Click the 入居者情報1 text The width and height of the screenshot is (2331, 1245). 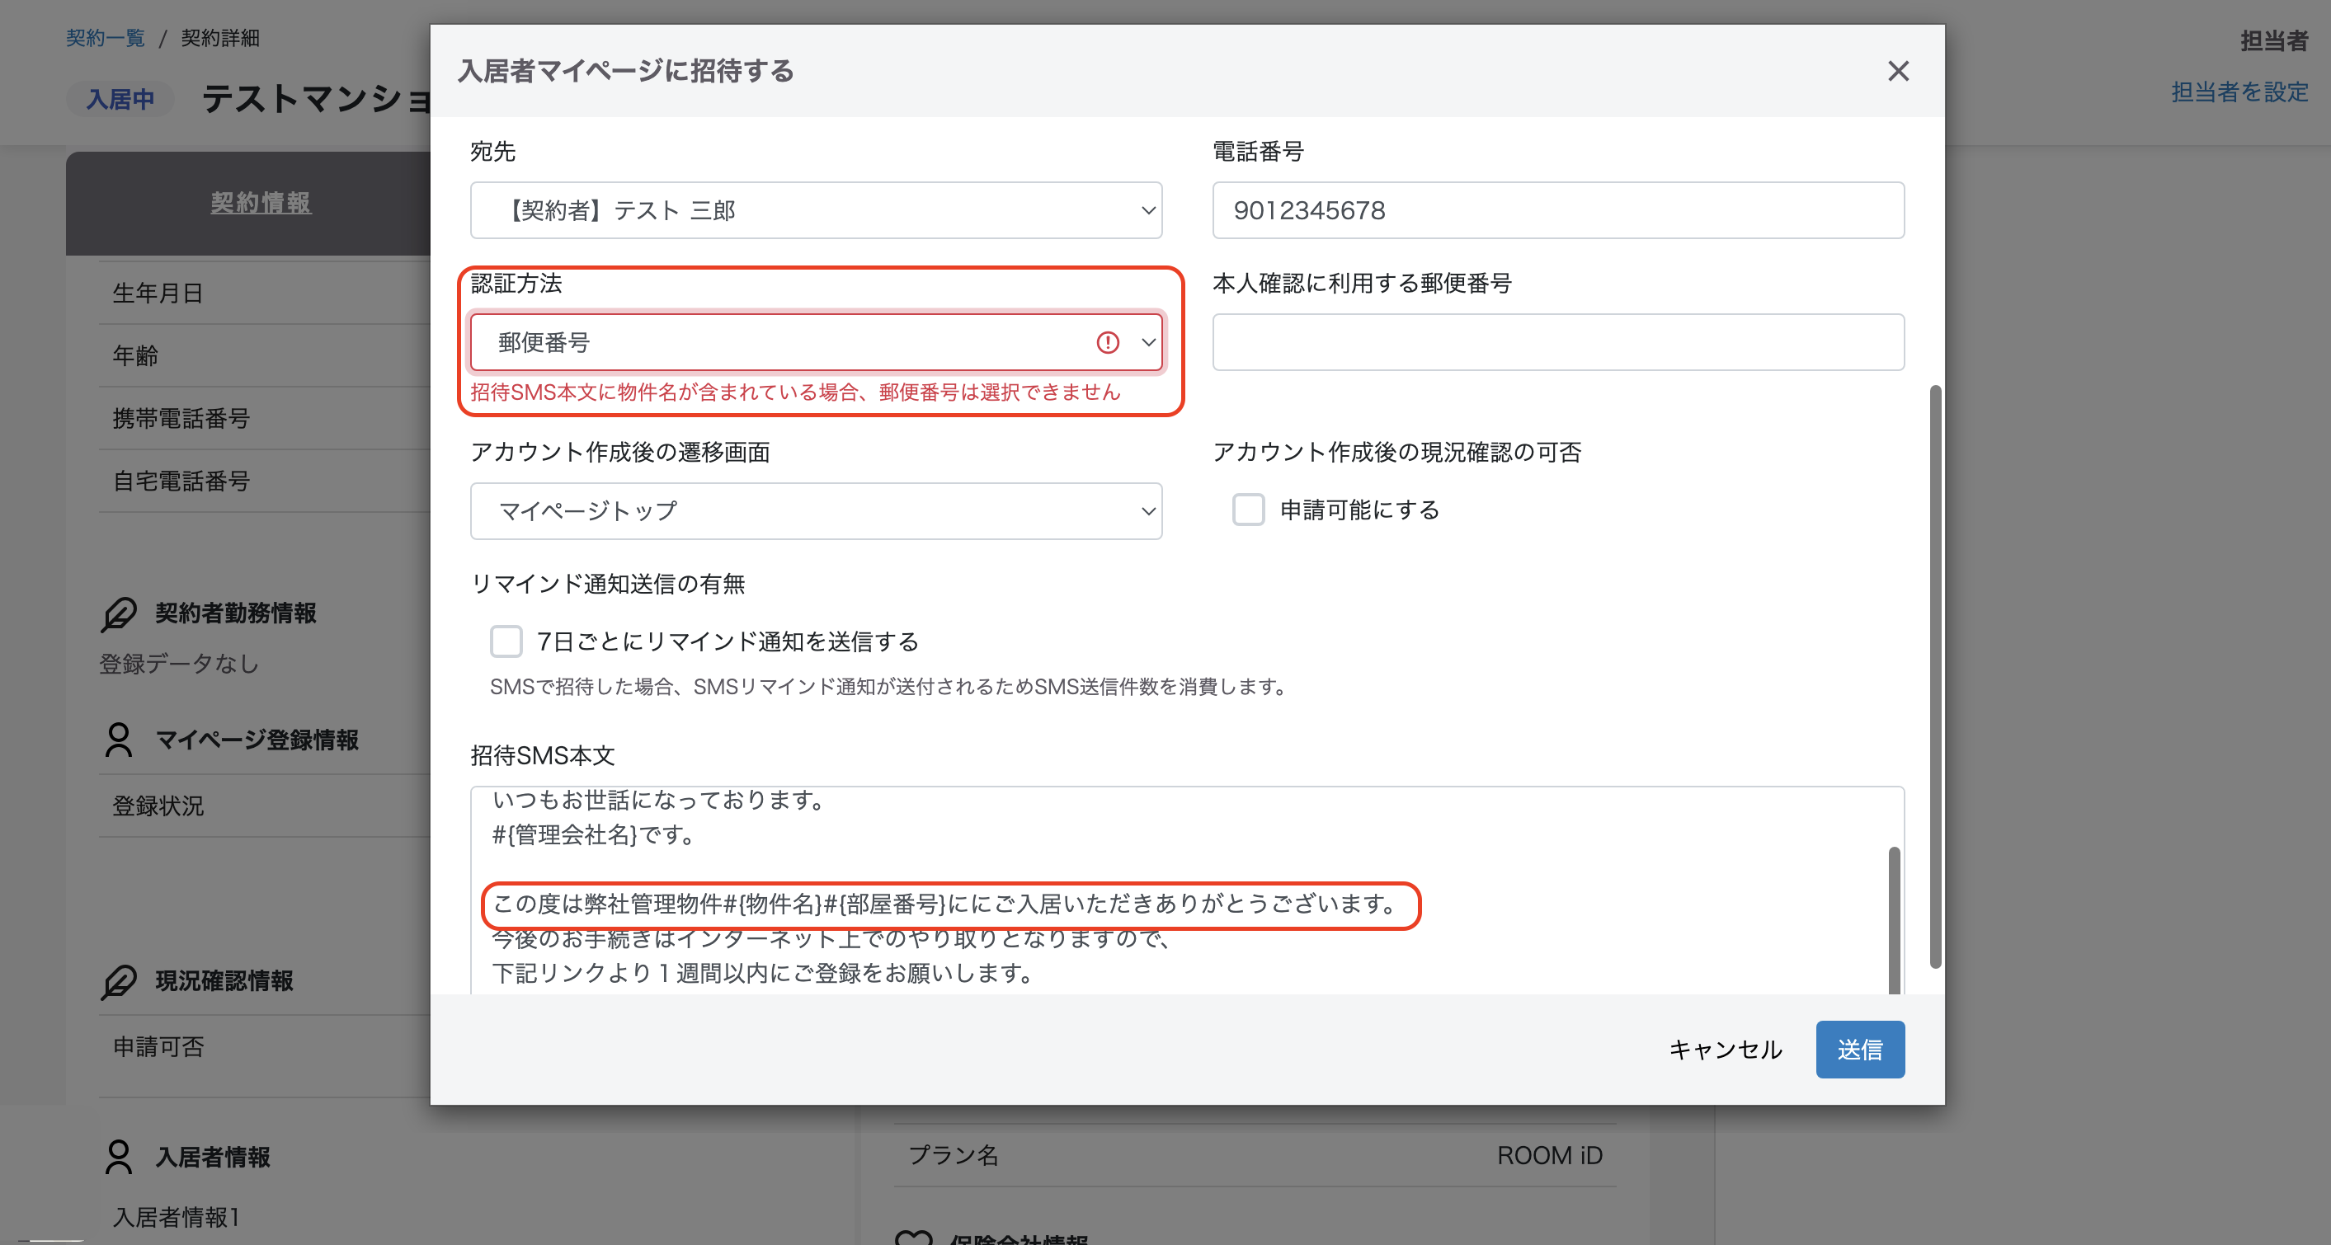(x=176, y=1217)
